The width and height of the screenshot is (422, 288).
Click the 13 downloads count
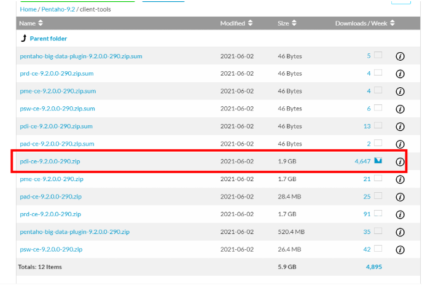coord(367,126)
